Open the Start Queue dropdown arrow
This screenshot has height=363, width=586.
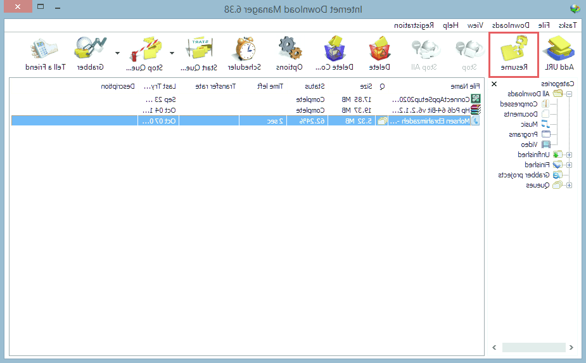pyautogui.click(x=172, y=53)
